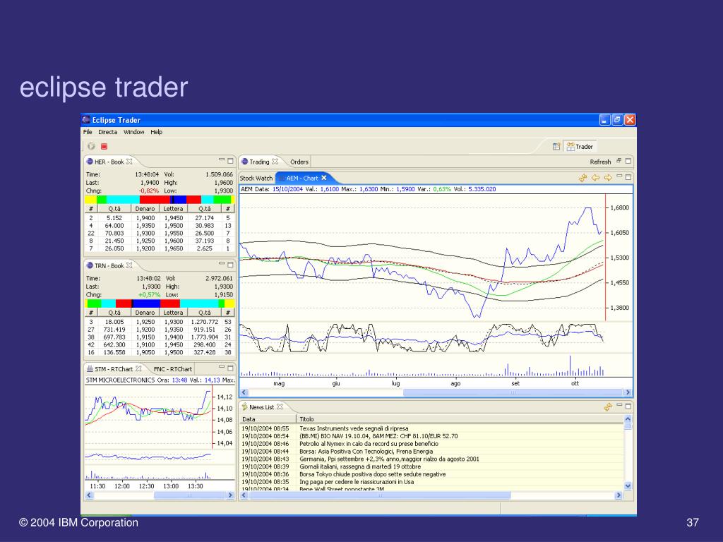Click the chart forward arrow icon

pyautogui.click(x=608, y=177)
